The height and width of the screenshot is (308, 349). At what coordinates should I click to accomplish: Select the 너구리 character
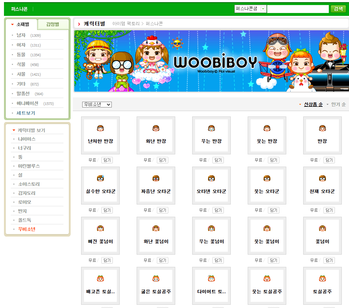coord(25,148)
